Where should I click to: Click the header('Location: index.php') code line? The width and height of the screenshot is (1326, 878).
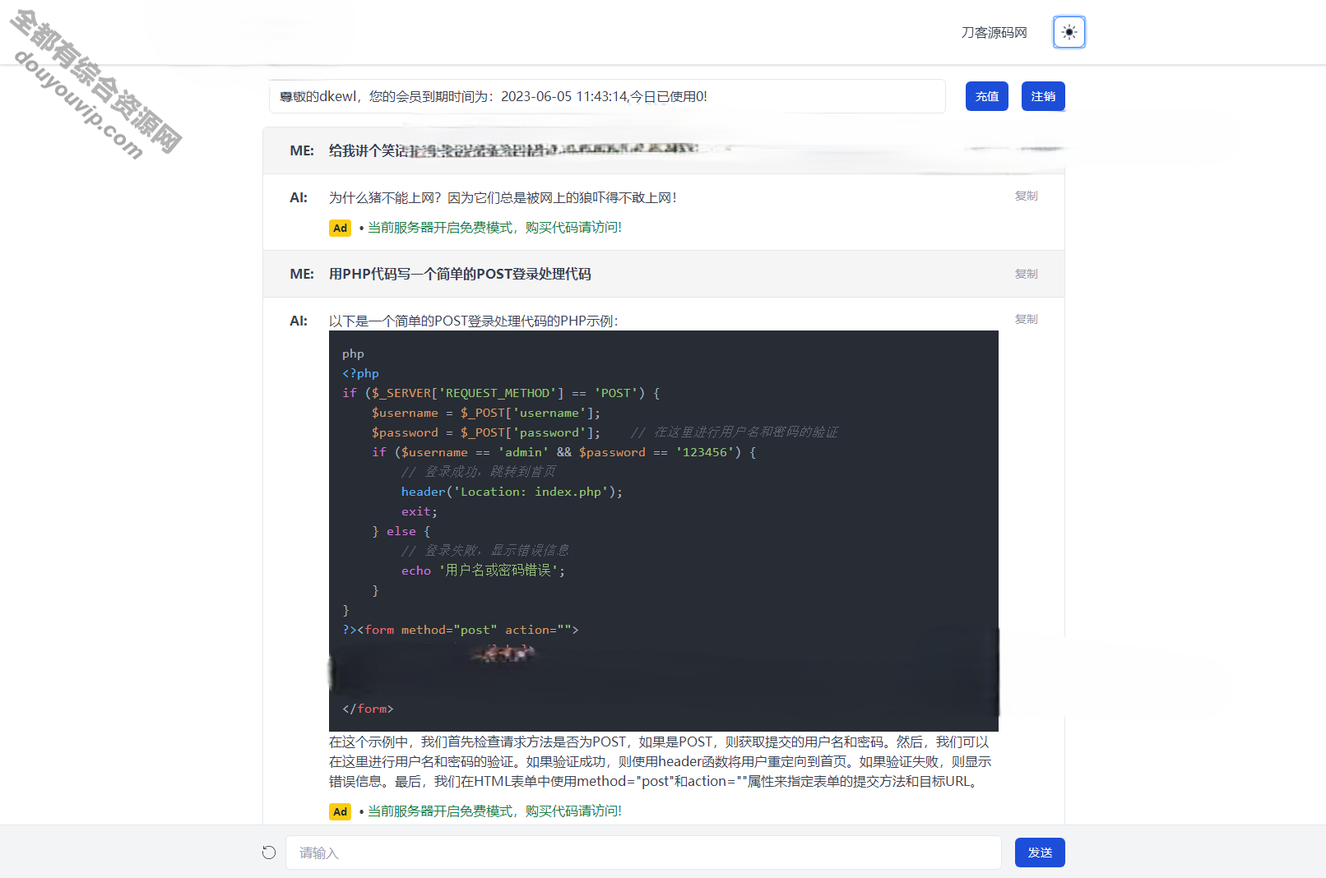click(x=512, y=492)
